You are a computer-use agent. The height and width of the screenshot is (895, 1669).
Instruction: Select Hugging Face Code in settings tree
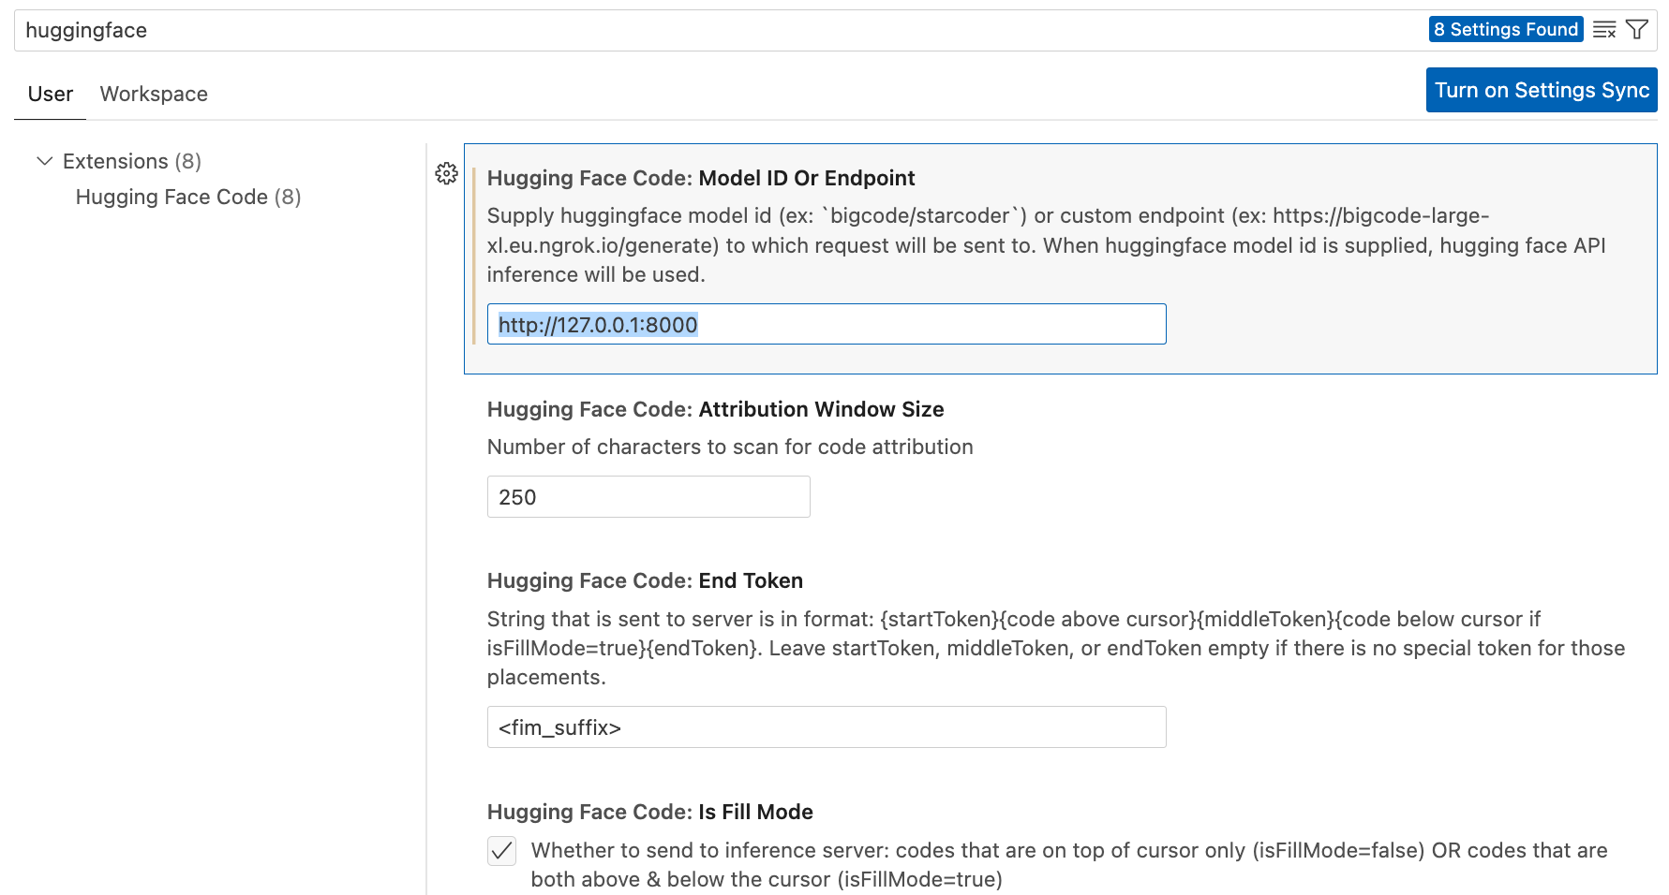tap(187, 197)
